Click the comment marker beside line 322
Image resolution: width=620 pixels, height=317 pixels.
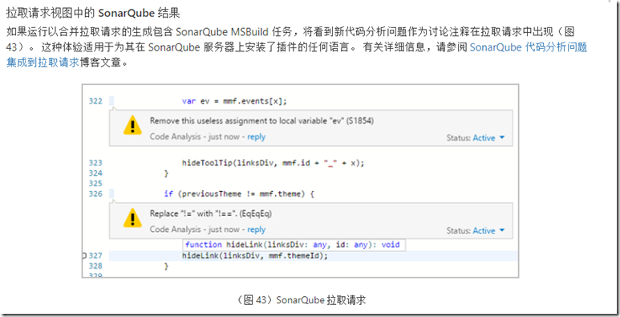[x=111, y=101]
